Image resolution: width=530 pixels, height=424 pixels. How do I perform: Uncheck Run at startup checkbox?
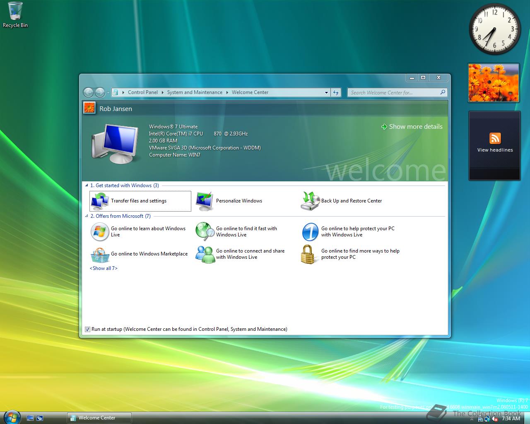pyautogui.click(x=87, y=329)
